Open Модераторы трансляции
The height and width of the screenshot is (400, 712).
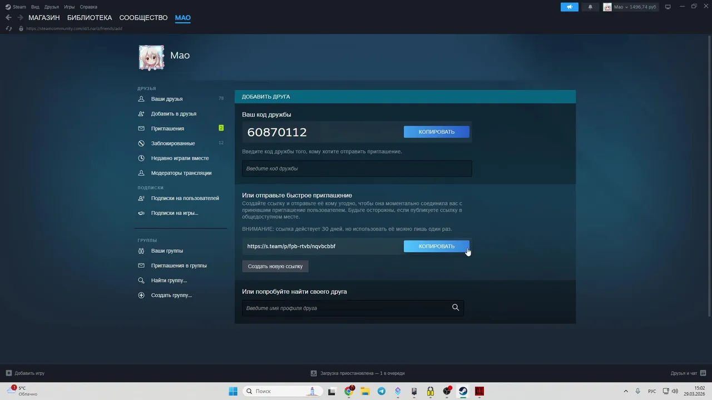tap(181, 173)
